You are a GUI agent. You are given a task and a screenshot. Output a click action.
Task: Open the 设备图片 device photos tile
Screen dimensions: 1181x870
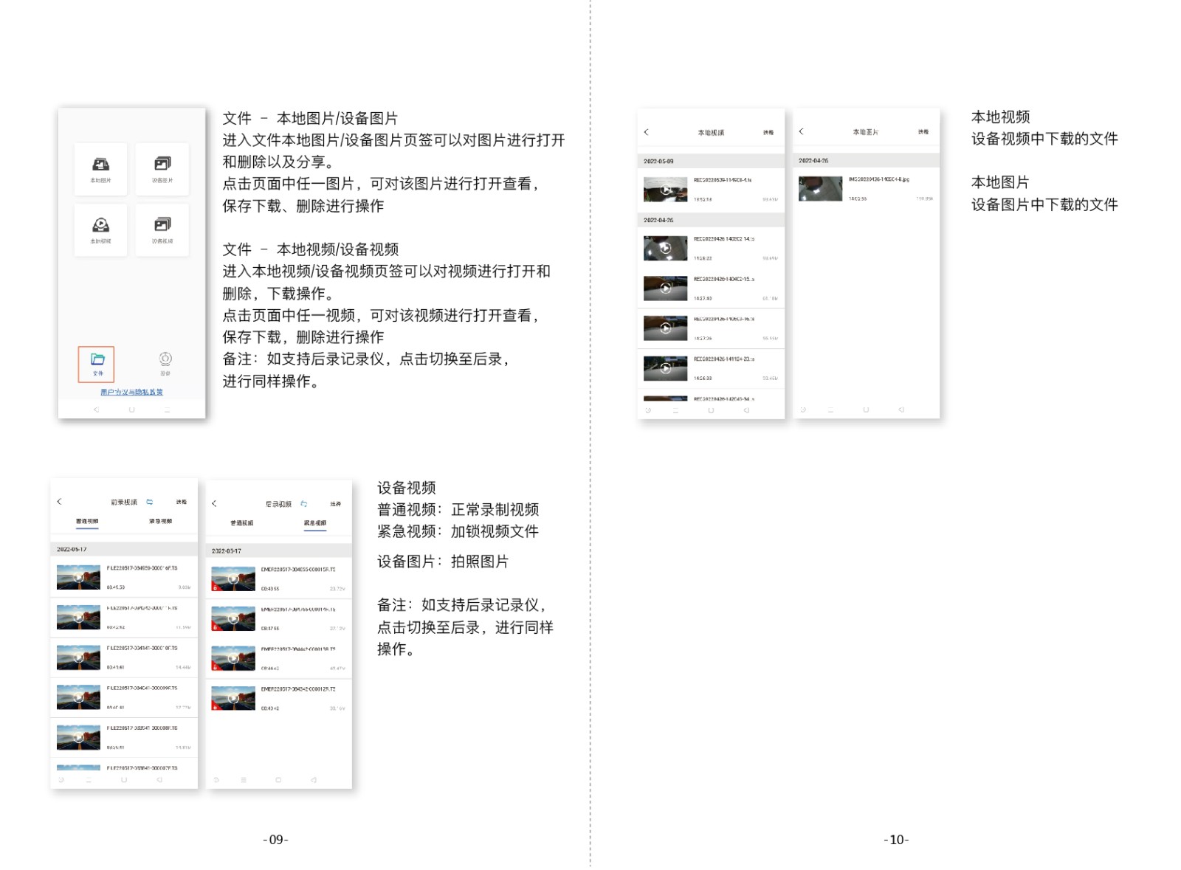162,169
